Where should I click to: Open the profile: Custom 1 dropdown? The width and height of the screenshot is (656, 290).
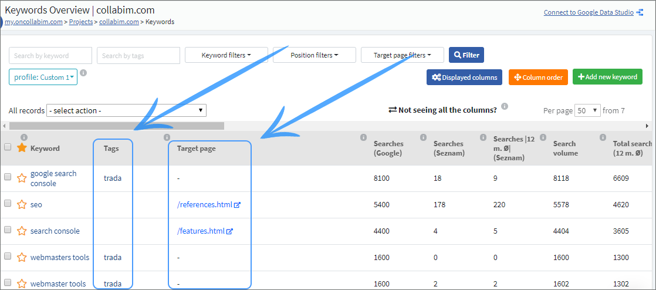(43, 77)
